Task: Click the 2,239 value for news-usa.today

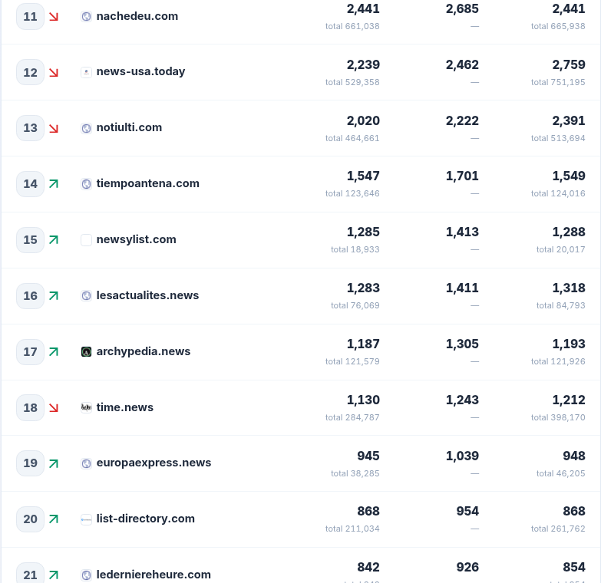Action: point(363,64)
